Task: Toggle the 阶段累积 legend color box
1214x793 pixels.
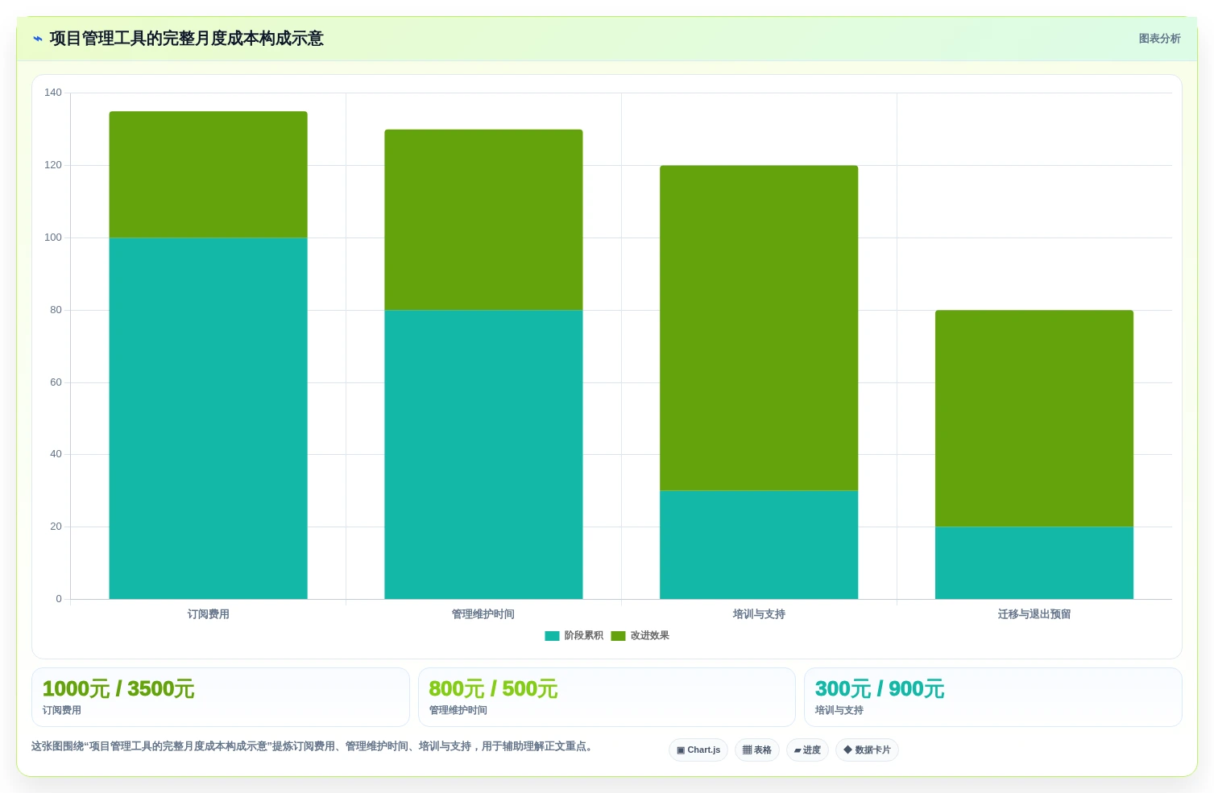Action: pyautogui.click(x=552, y=636)
